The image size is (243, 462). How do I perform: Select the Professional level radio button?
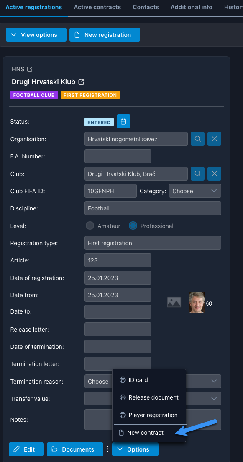pyautogui.click(x=133, y=226)
